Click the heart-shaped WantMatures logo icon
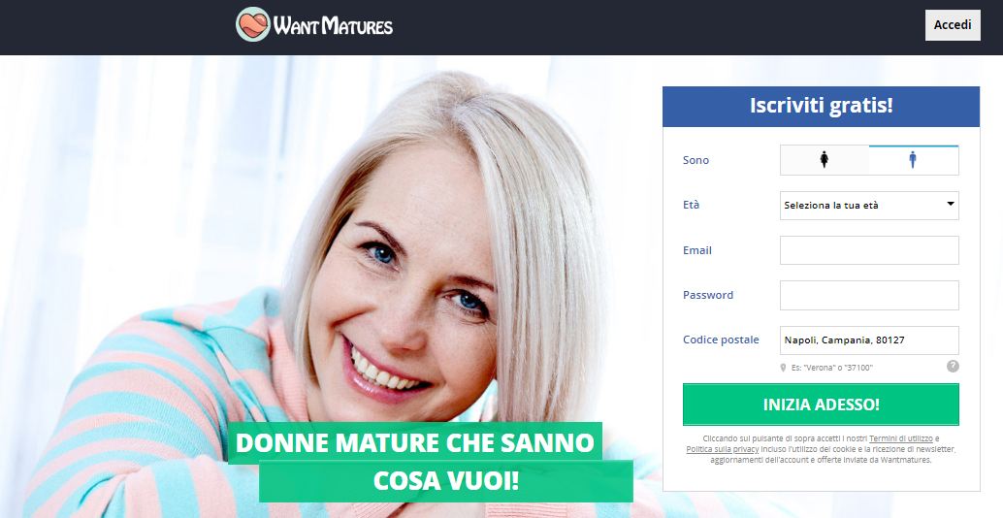This screenshot has height=518, width=1003. point(252,24)
